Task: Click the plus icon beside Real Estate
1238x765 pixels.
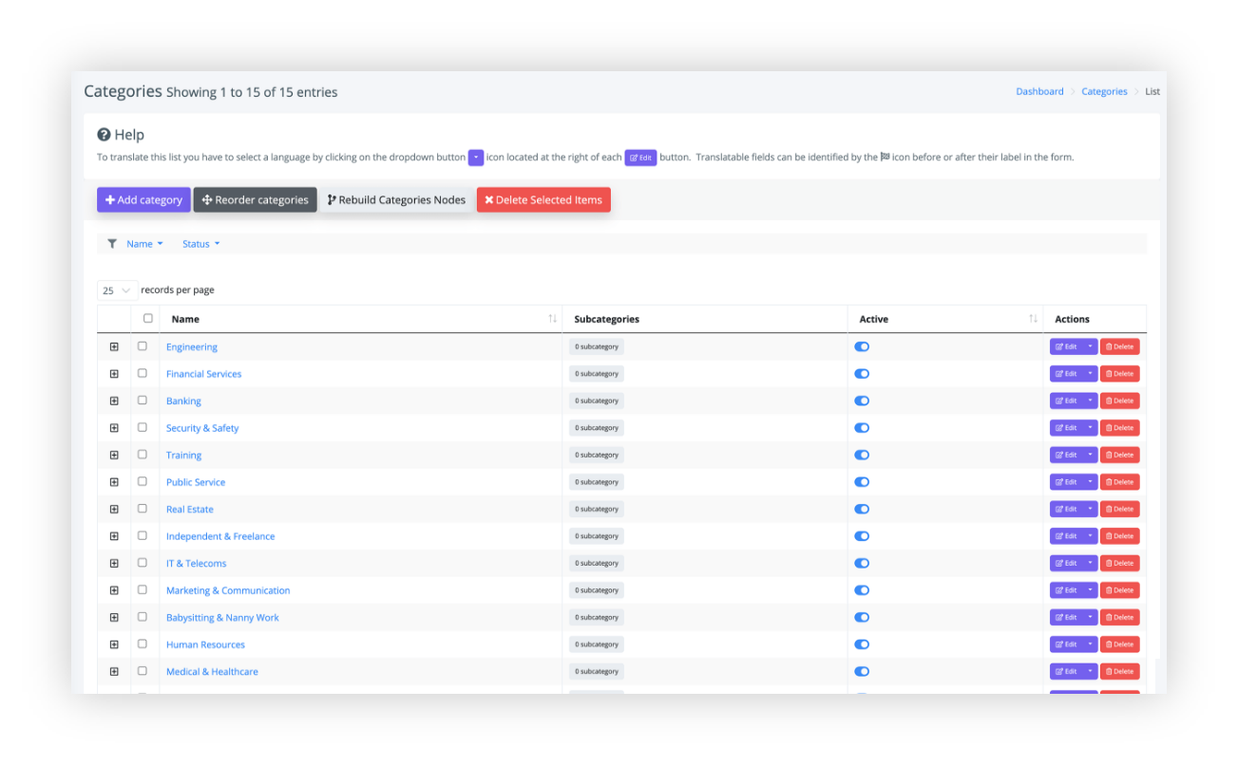Action: 114,509
